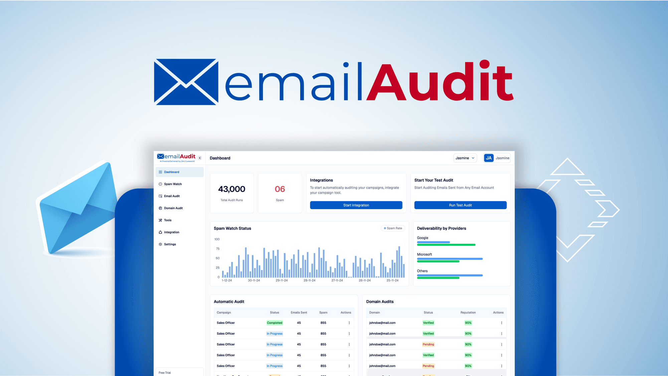The image size is (668, 376).
Task: Click the Completed status badge
Action: (x=275, y=323)
